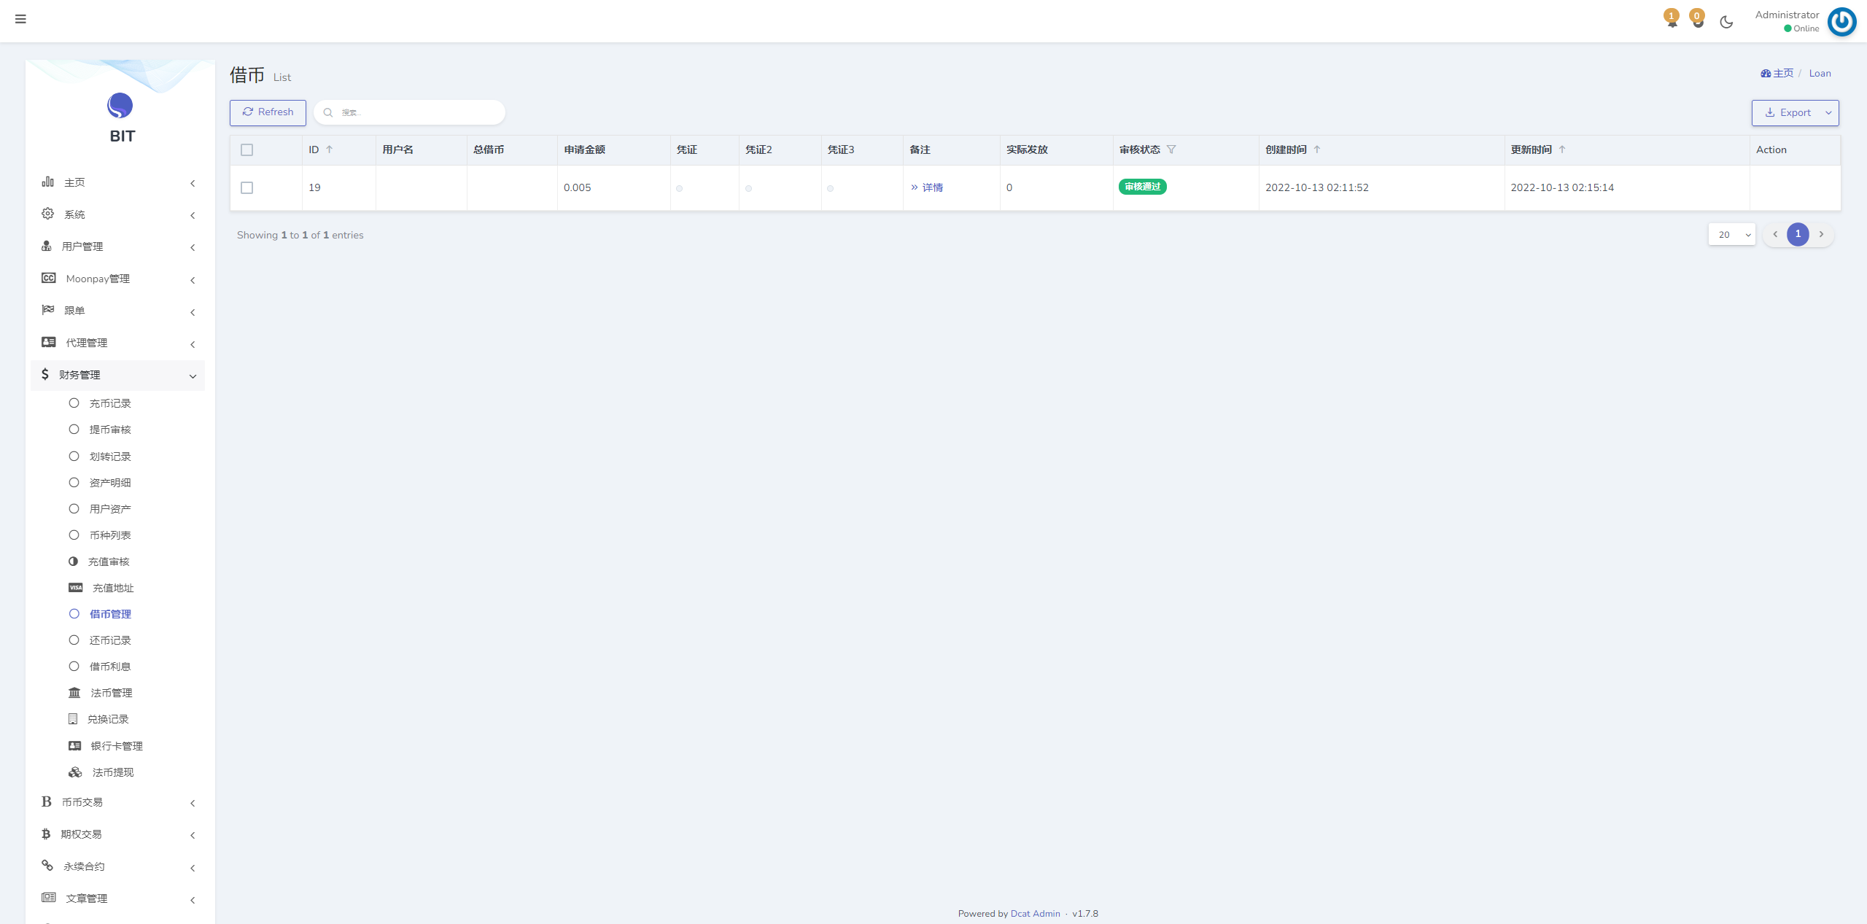Click the 审核状态 column filter icon
This screenshot has width=1867, height=924.
coord(1171,150)
